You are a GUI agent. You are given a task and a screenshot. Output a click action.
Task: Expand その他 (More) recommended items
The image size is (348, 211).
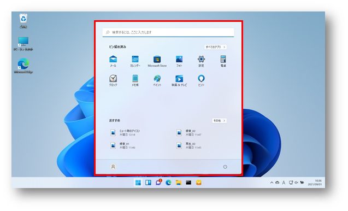tap(219, 121)
